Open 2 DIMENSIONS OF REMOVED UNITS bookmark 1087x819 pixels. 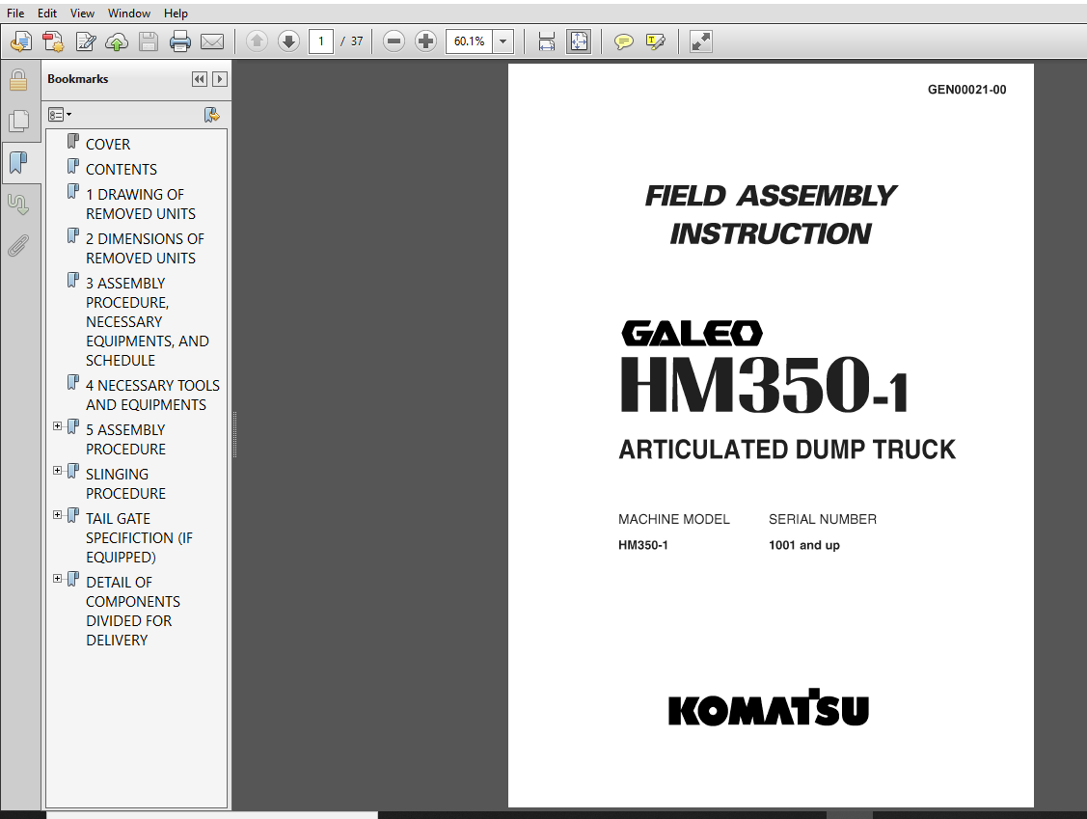145,248
